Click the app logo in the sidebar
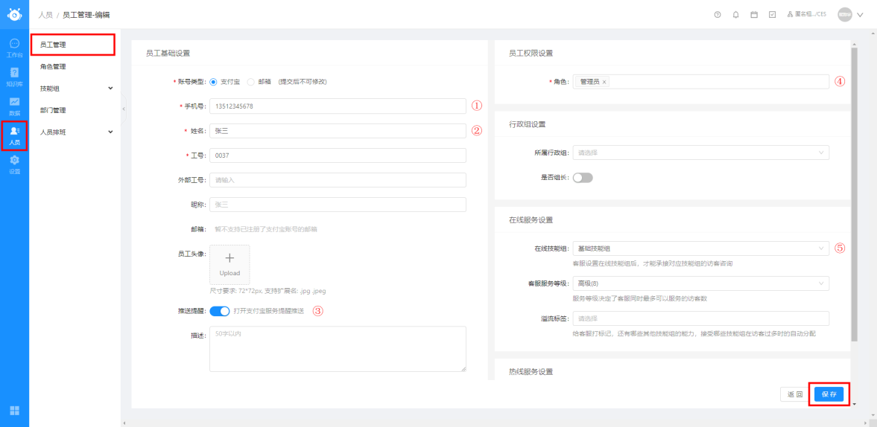 [x=15, y=15]
